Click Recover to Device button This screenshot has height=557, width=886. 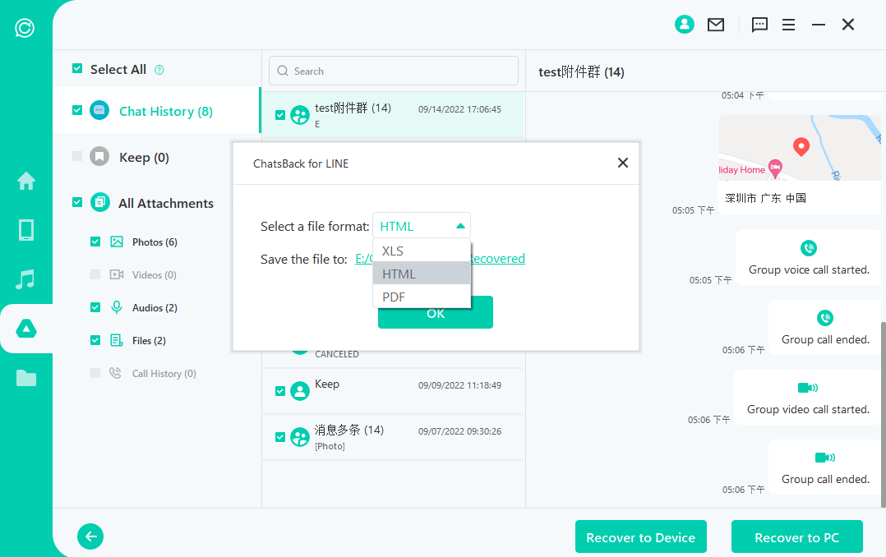pyautogui.click(x=641, y=536)
